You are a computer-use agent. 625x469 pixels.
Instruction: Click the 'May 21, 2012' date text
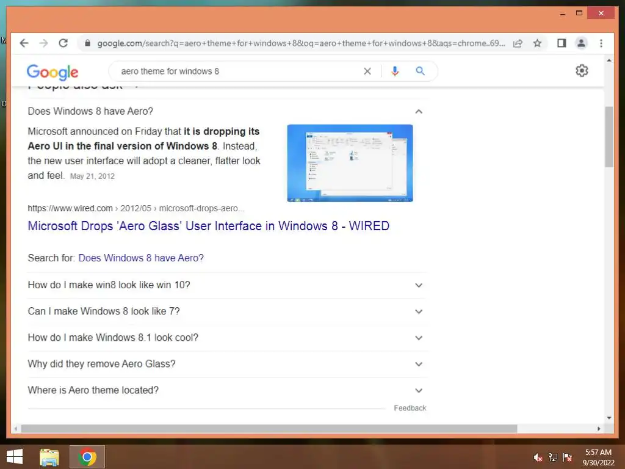point(92,176)
